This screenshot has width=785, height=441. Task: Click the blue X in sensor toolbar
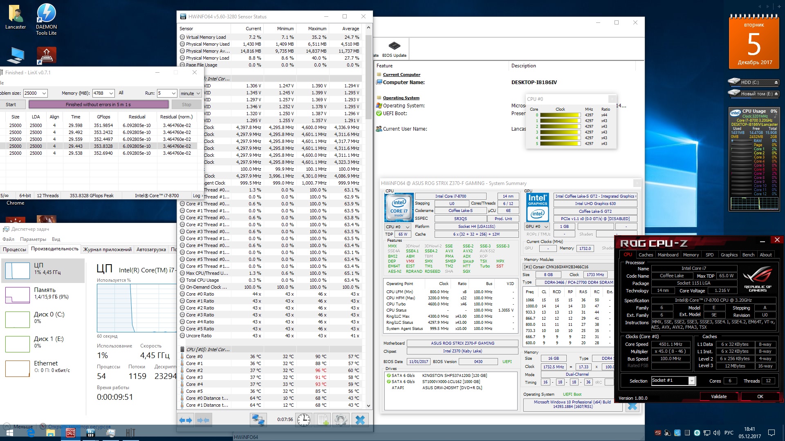[x=360, y=420]
